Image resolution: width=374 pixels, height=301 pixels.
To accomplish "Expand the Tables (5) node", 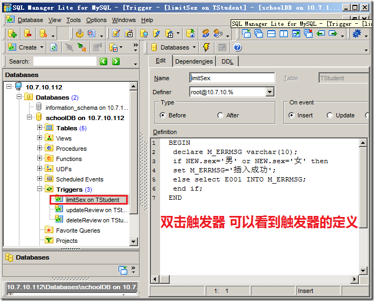I will tap(39, 128).
